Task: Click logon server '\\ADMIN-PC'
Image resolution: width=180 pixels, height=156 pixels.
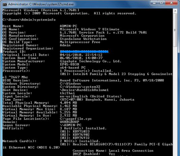Action: point(70,125)
